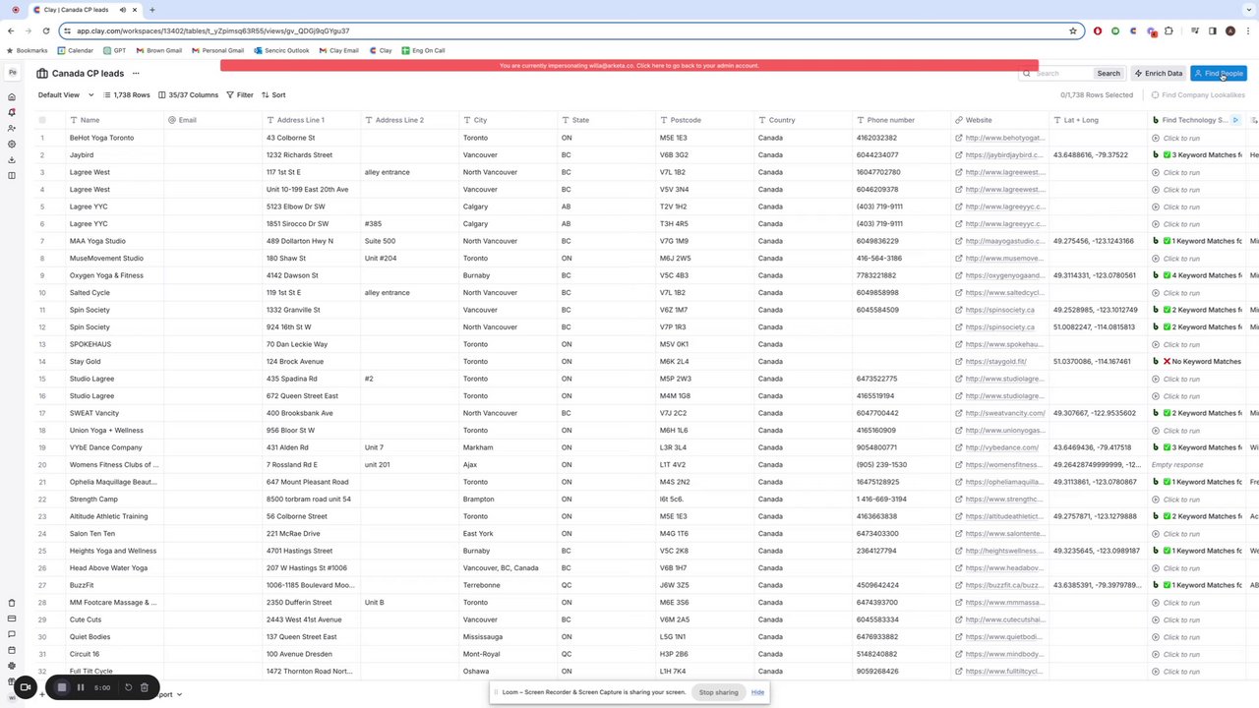Bookmark the page with the star icon
The image size is (1259, 708).
[x=1073, y=30]
